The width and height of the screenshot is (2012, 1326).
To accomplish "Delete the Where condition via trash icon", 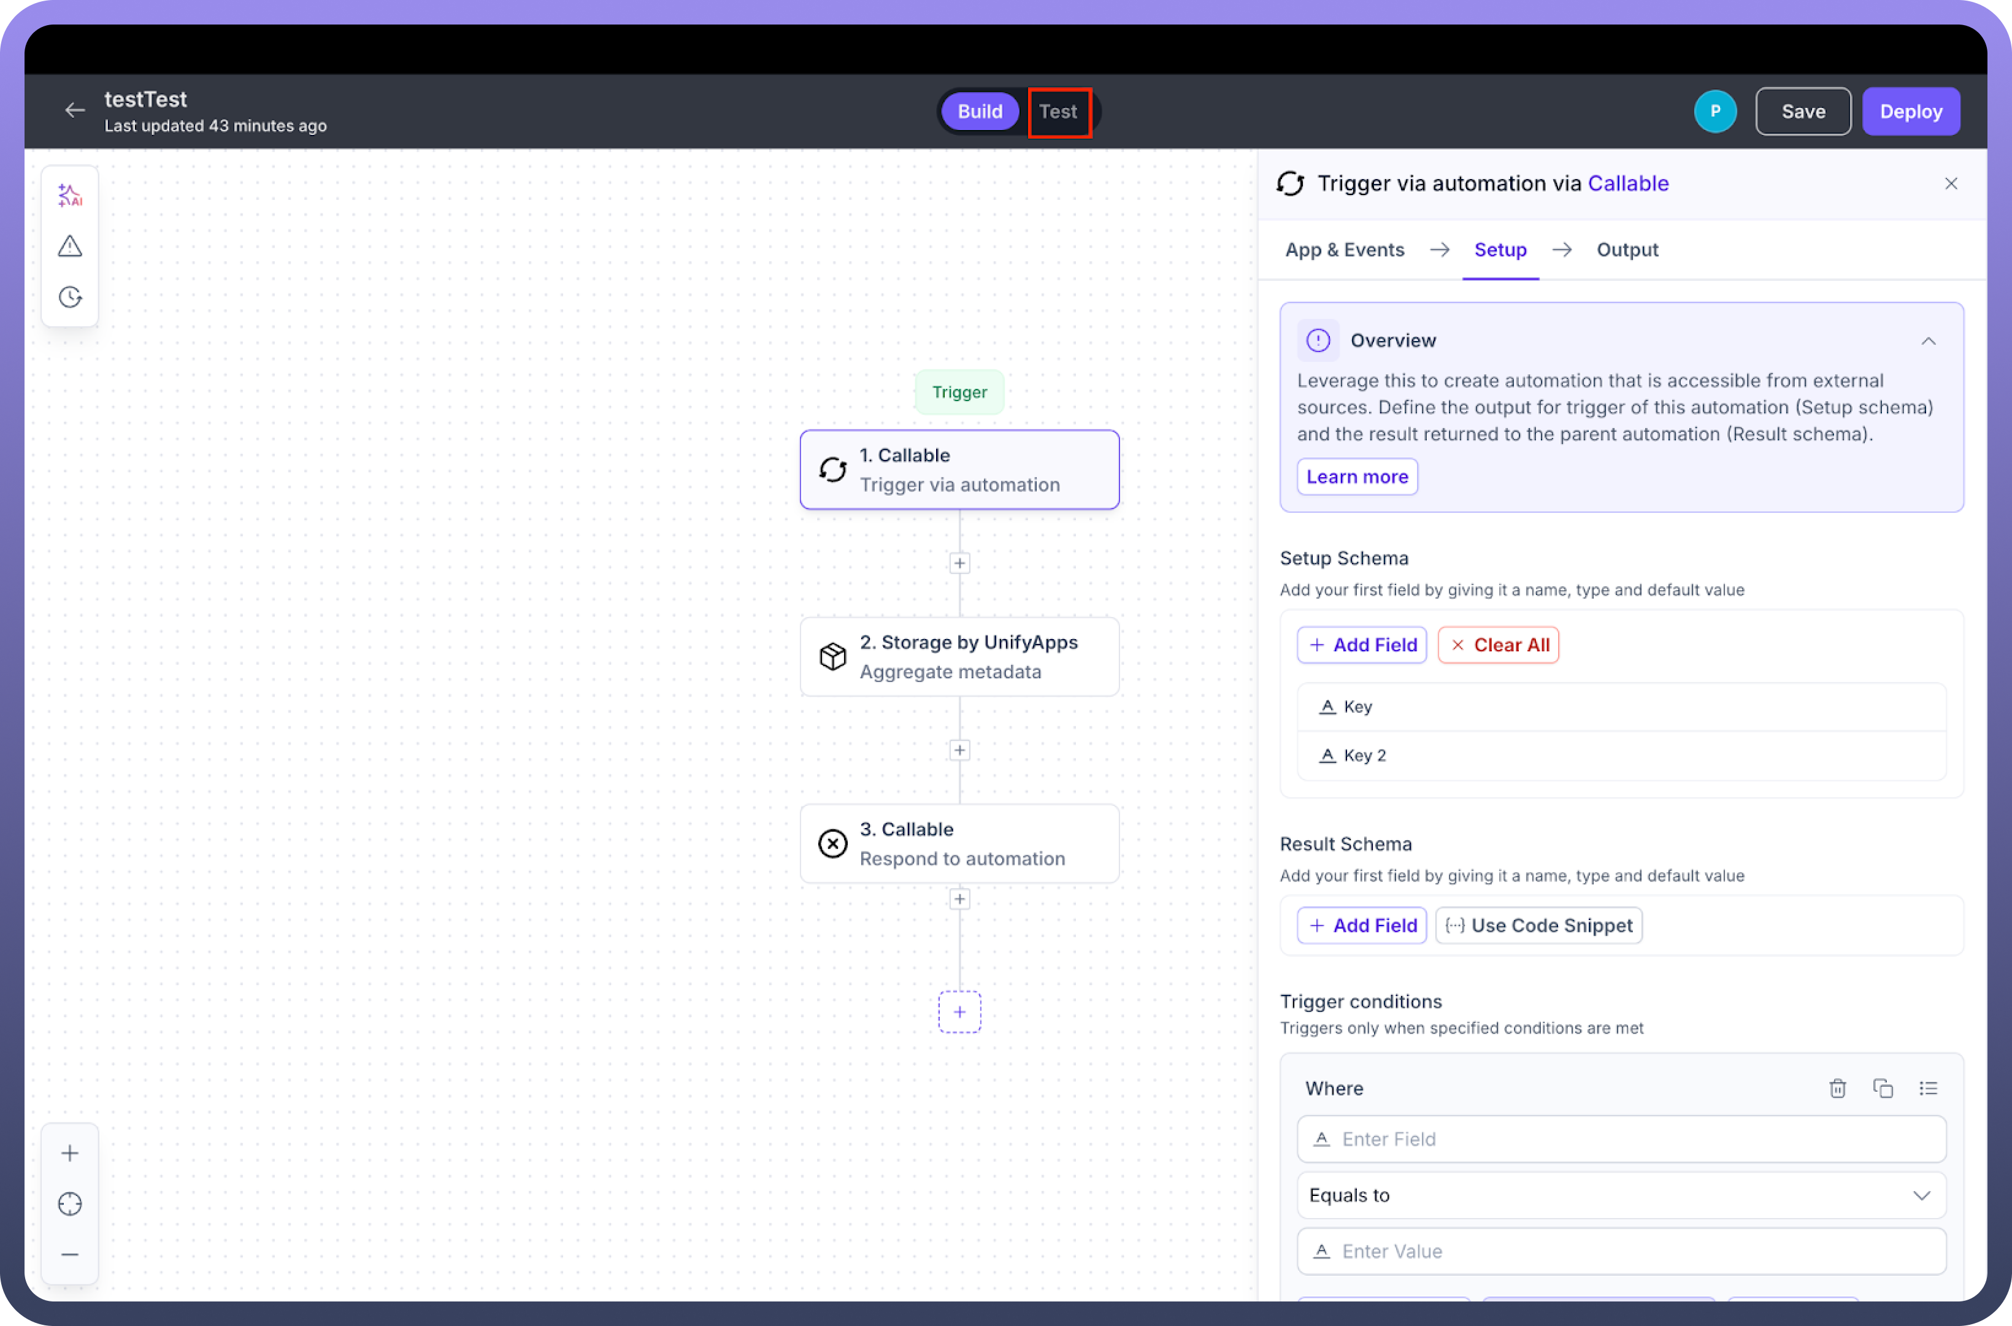I will tap(1837, 1089).
